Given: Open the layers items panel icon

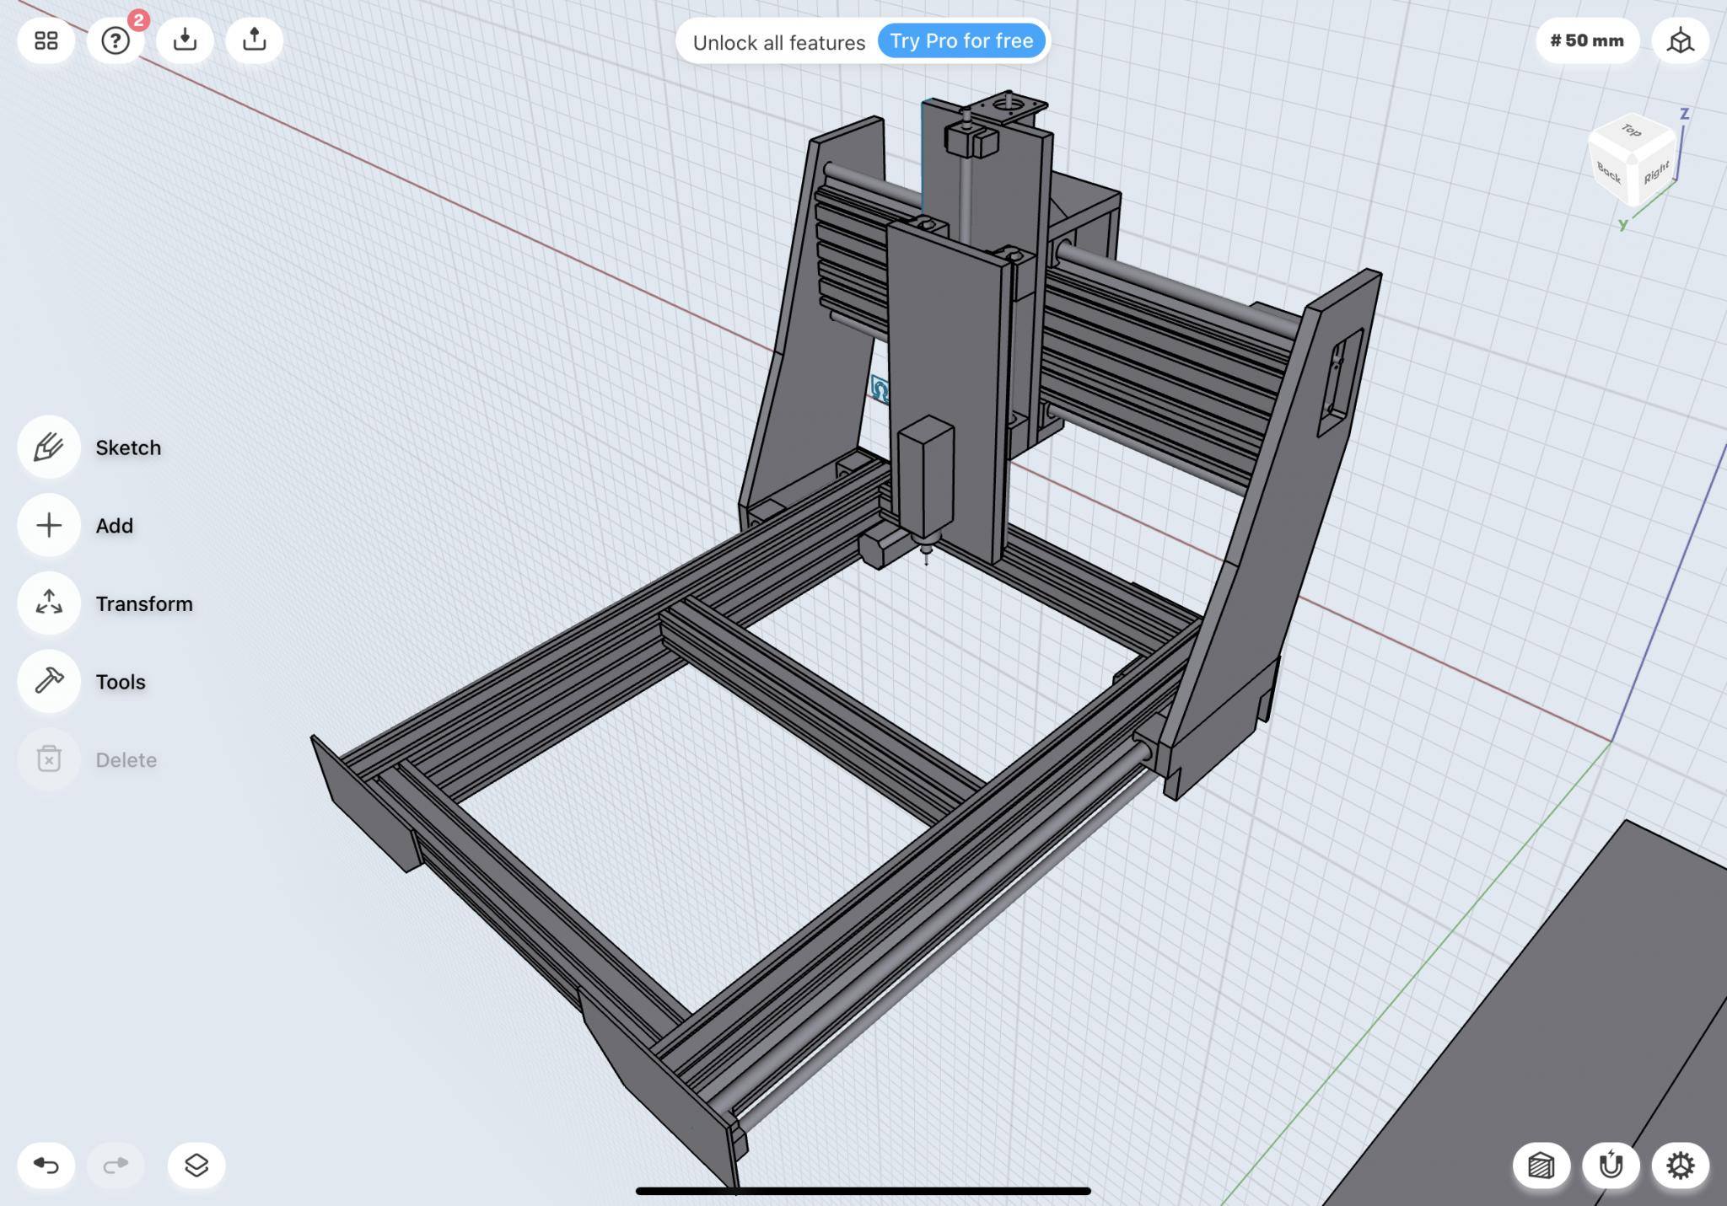Looking at the screenshot, I should point(196,1166).
